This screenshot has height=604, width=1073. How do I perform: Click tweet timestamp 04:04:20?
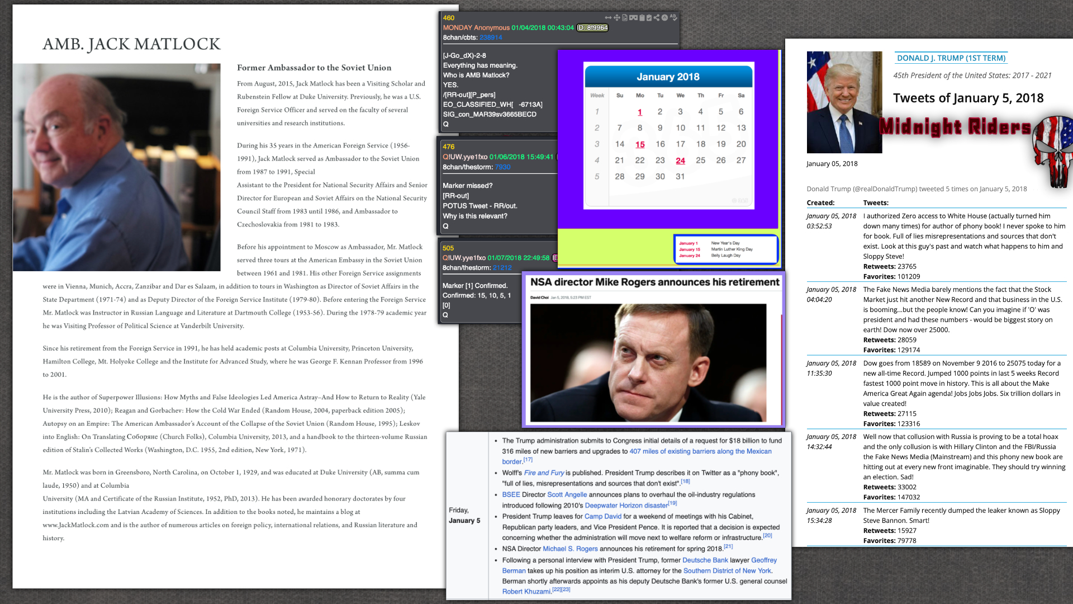tap(819, 300)
